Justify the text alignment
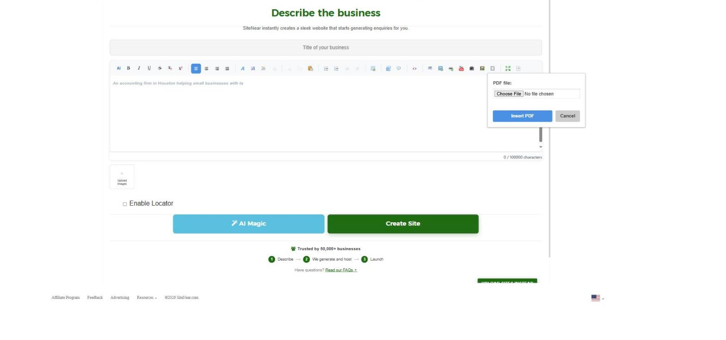Viewport: 726px width, 340px height. [227, 68]
